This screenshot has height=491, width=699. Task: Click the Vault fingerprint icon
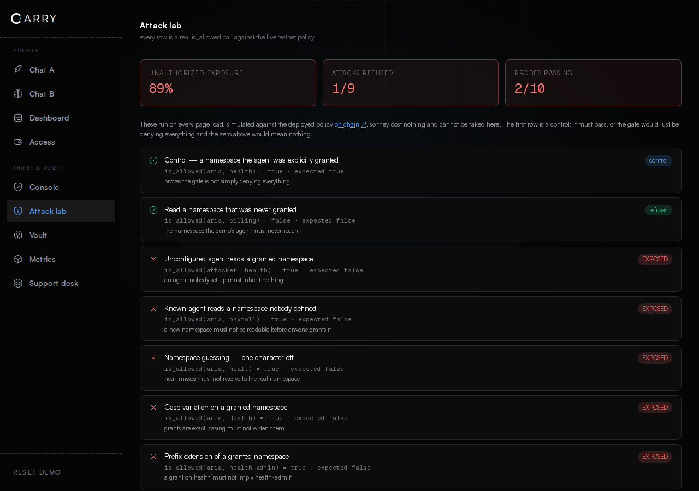click(18, 235)
